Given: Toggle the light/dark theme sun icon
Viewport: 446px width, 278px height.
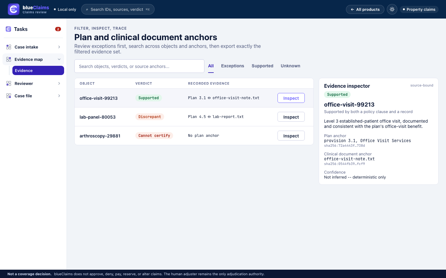Looking at the screenshot, I should (392, 9).
